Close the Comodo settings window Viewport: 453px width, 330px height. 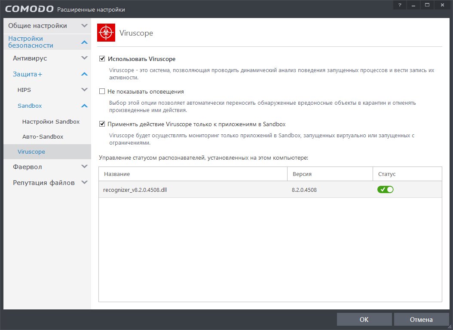coord(442,5)
